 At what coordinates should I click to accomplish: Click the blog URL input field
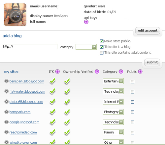pyautogui.click(x=30, y=47)
